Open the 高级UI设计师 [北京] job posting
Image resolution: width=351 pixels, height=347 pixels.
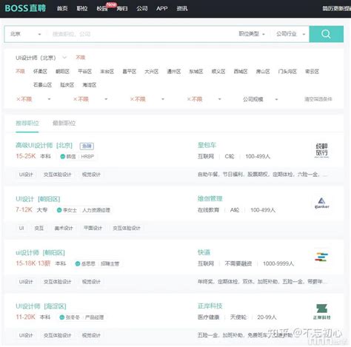(44, 146)
